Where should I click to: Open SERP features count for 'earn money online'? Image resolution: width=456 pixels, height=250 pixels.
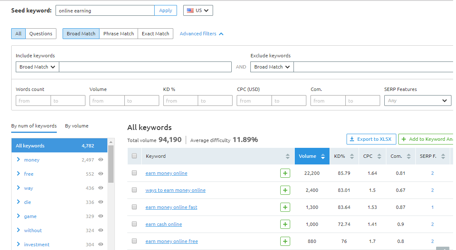click(x=432, y=173)
